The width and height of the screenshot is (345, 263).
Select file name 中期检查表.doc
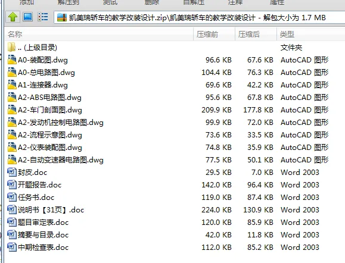(x=43, y=248)
